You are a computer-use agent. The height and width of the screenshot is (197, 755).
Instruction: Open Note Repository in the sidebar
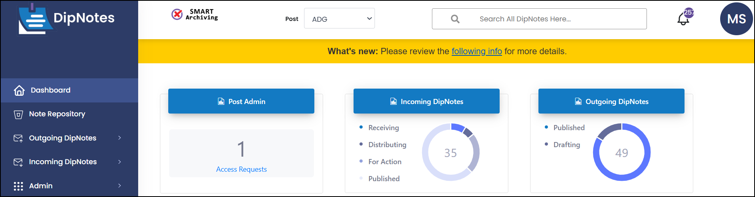[69, 114]
